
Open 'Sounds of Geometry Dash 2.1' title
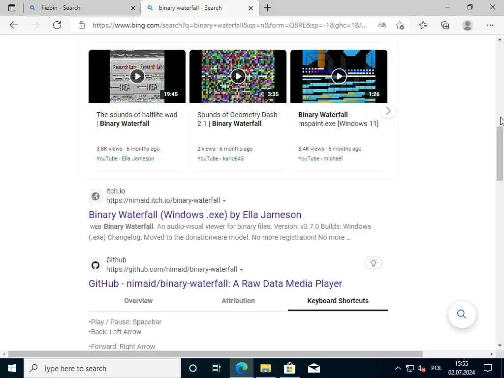point(237,119)
